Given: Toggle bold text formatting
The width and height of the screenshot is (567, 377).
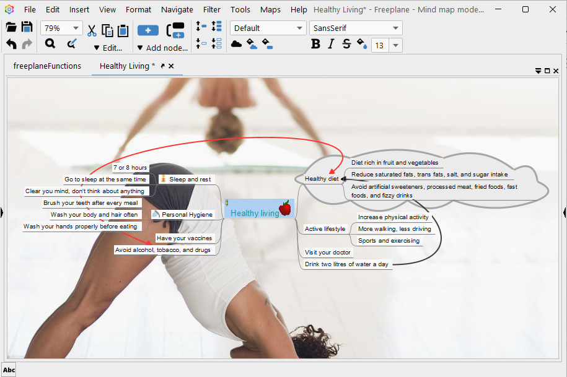Looking at the screenshot, I should pyautogui.click(x=315, y=44).
